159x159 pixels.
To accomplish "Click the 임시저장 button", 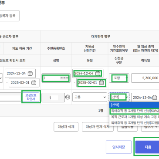I will pyautogui.click(x=118, y=147).
